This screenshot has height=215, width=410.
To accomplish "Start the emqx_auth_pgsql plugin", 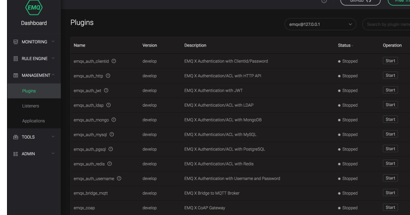I will (x=390, y=149).
